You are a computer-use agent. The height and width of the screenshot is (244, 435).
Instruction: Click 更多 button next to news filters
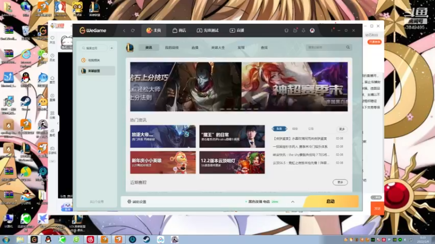(x=342, y=129)
